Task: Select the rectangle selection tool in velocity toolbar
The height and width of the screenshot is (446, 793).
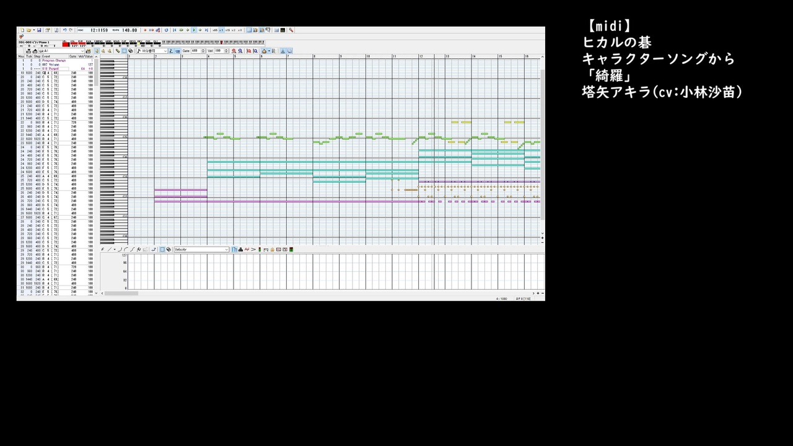Action: 162,250
